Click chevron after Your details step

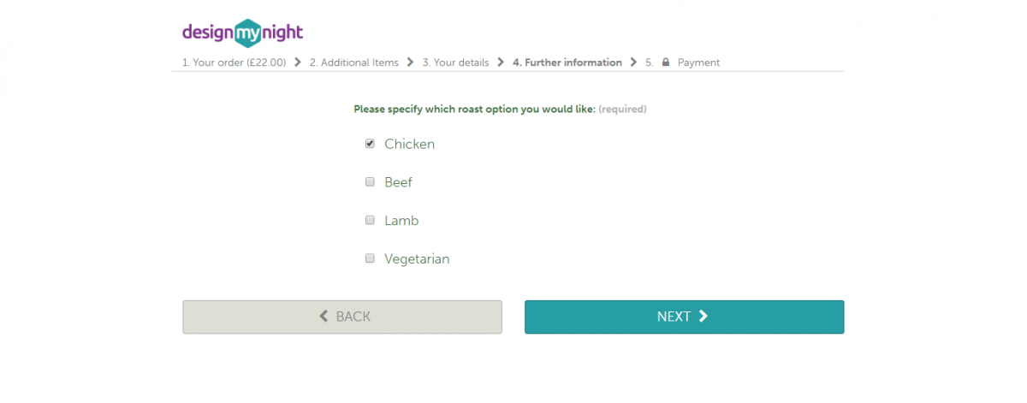[501, 62]
